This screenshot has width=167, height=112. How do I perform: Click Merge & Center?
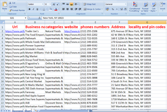click(x=92, y=9)
